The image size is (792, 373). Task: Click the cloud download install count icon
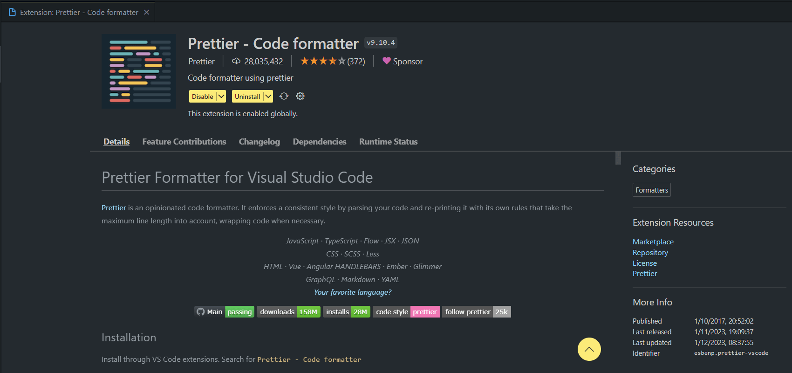(236, 61)
